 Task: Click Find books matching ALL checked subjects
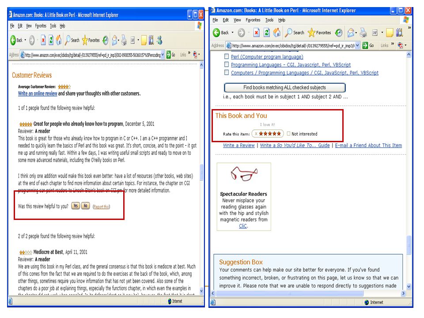(285, 87)
